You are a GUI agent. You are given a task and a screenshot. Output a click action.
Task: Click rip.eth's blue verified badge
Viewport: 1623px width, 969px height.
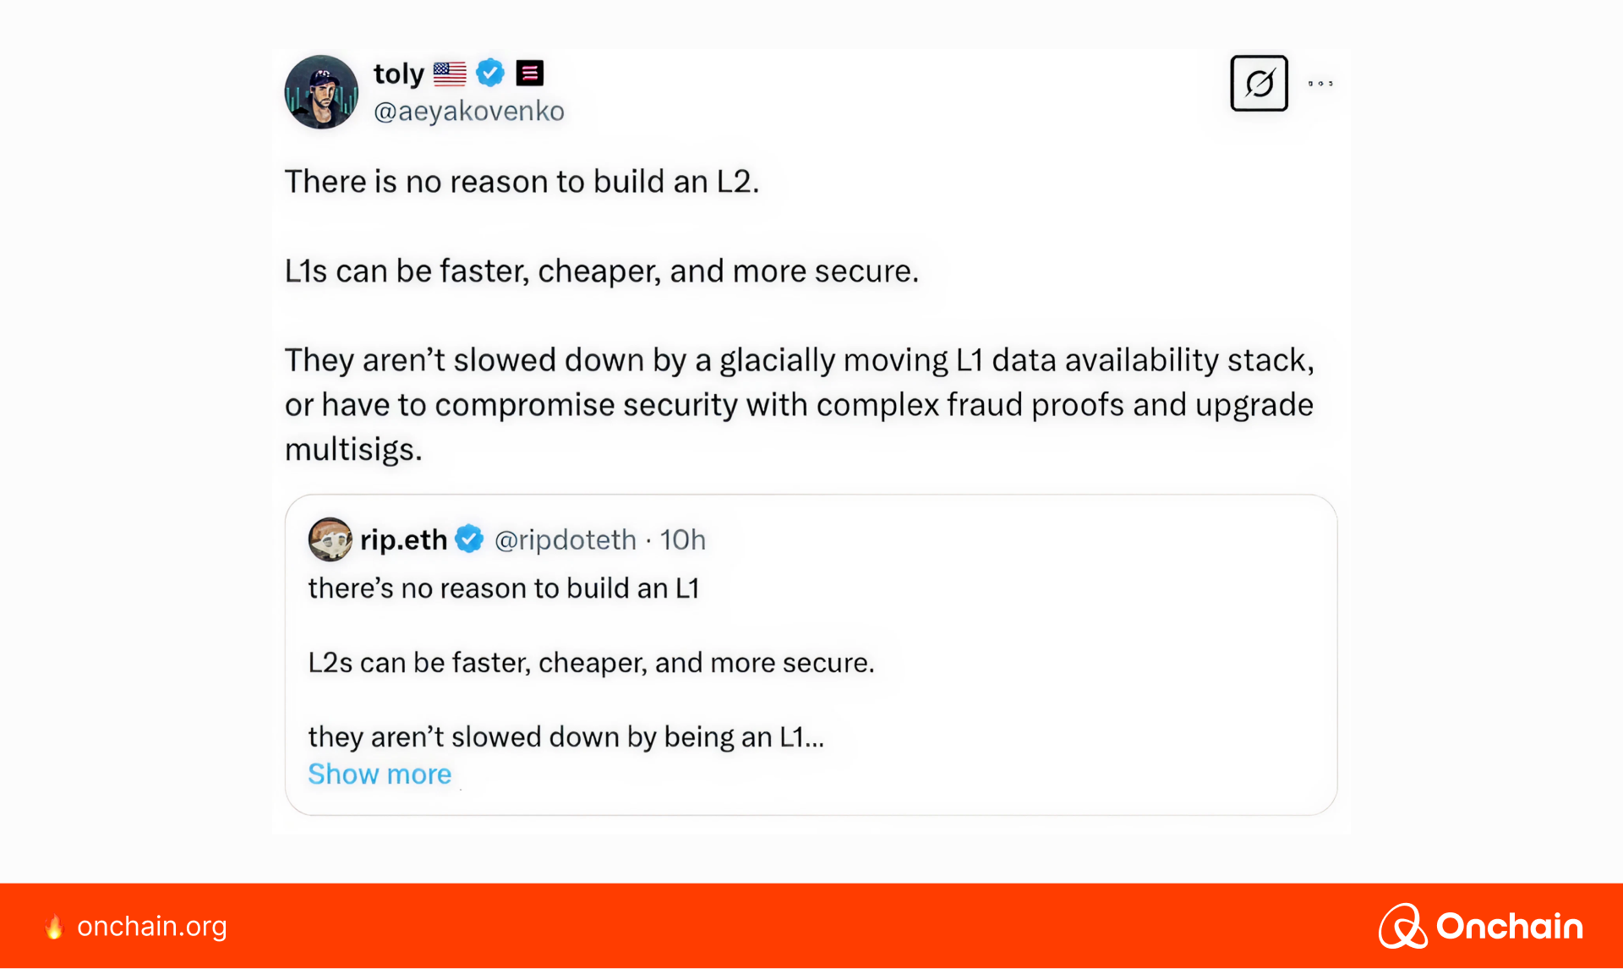tap(469, 539)
